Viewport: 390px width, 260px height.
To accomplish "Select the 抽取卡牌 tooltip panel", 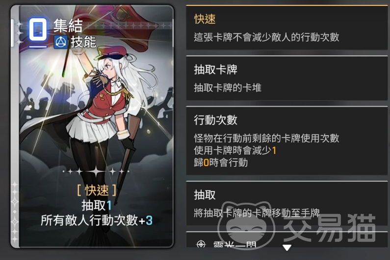I will point(287,78).
